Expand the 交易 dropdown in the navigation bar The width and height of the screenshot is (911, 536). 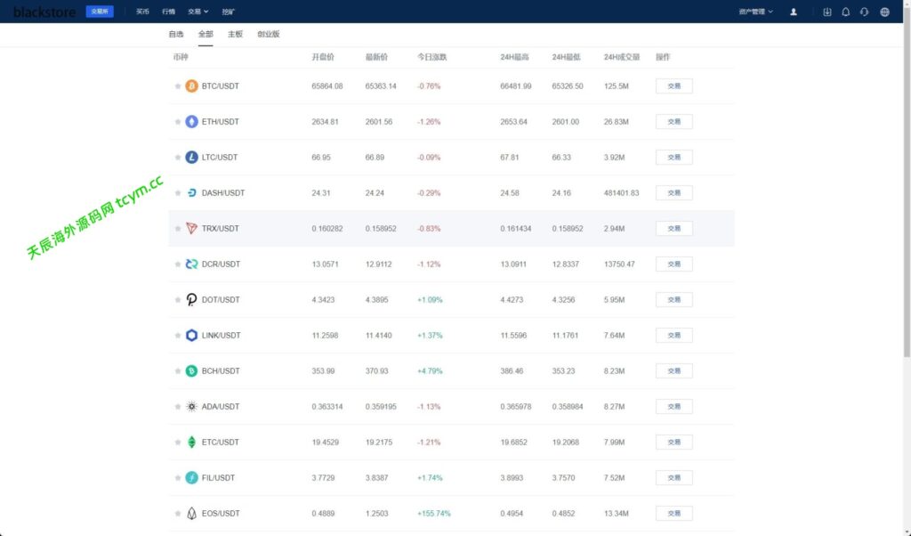pos(198,12)
